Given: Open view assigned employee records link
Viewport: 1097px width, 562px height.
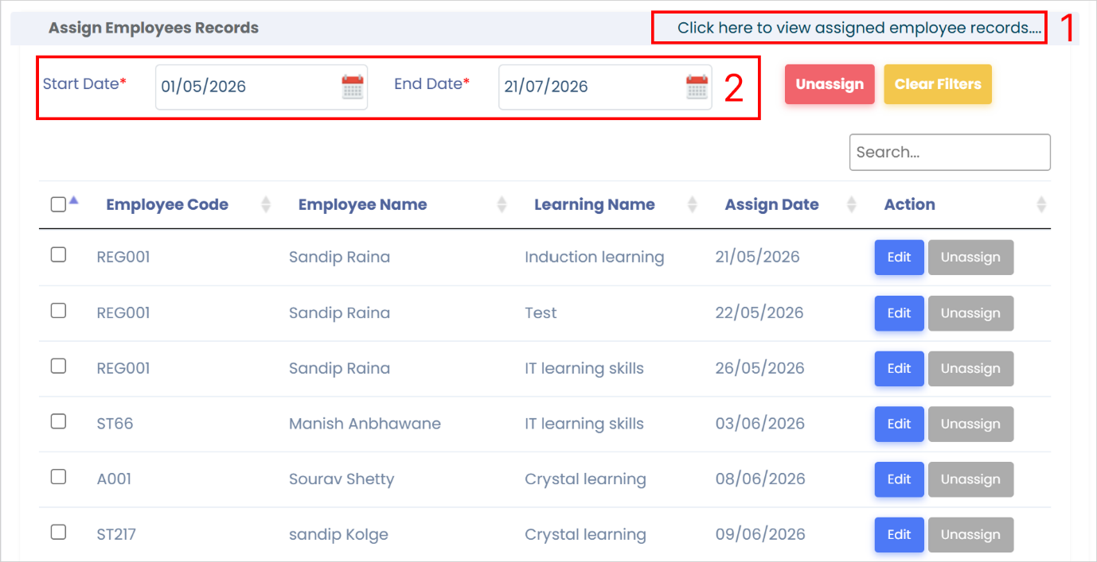Looking at the screenshot, I should pyautogui.click(x=859, y=28).
